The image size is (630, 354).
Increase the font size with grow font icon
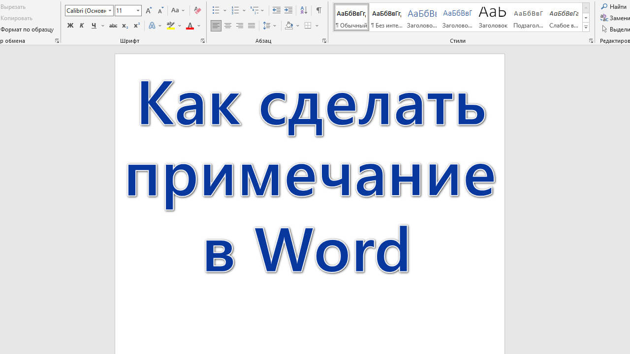149,10
